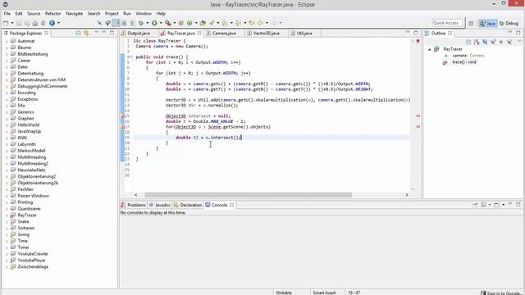The height and width of the screenshot is (295, 525).
Task: Expand the Caesar project
Action: pyautogui.click(x=7, y=61)
